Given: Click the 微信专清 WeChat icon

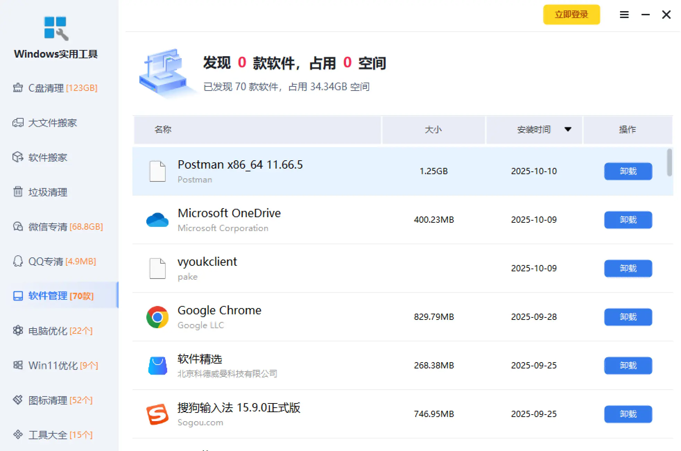Looking at the screenshot, I should (18, 227).
